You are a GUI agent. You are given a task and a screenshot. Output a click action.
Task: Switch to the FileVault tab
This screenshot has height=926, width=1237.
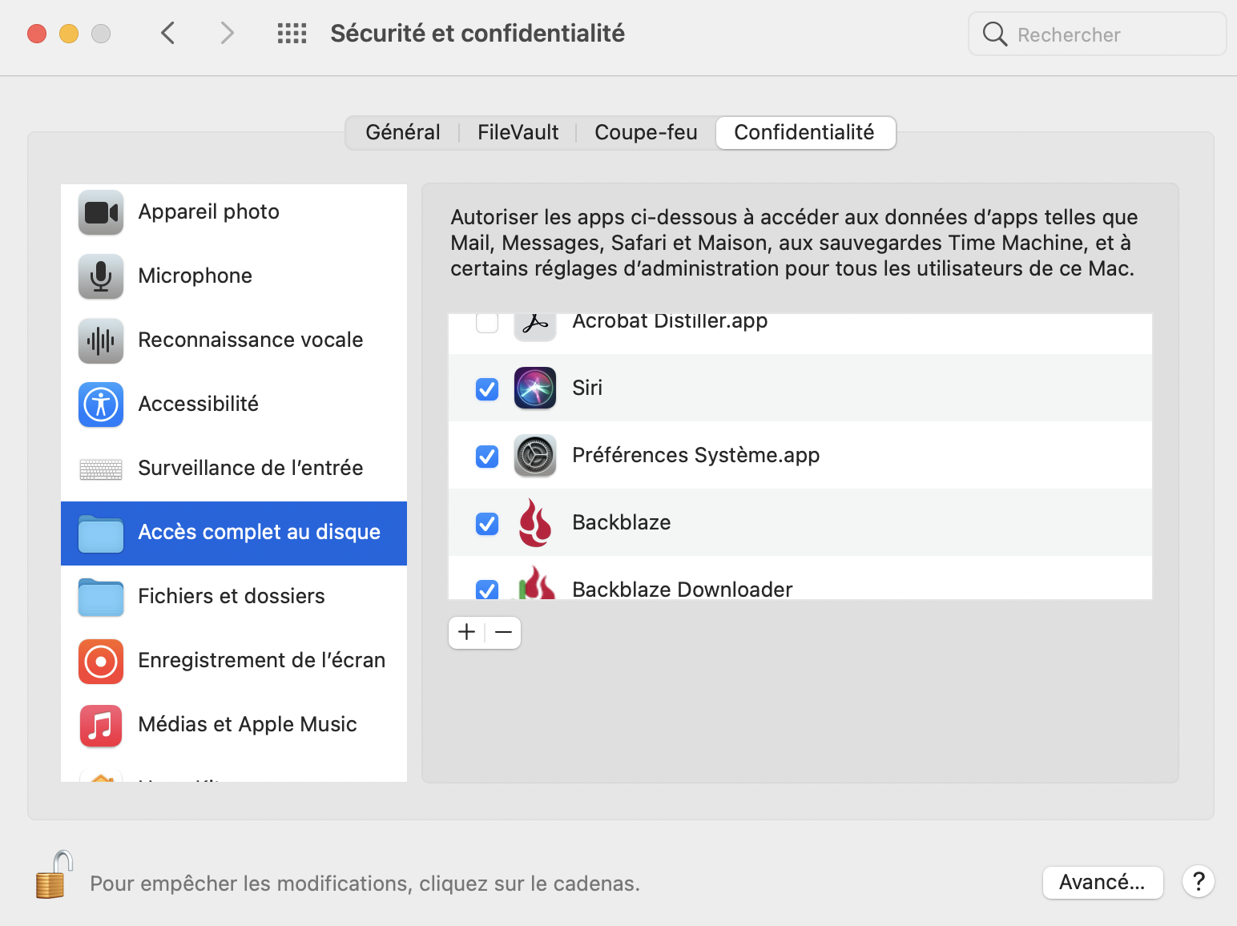coord(518,133)
